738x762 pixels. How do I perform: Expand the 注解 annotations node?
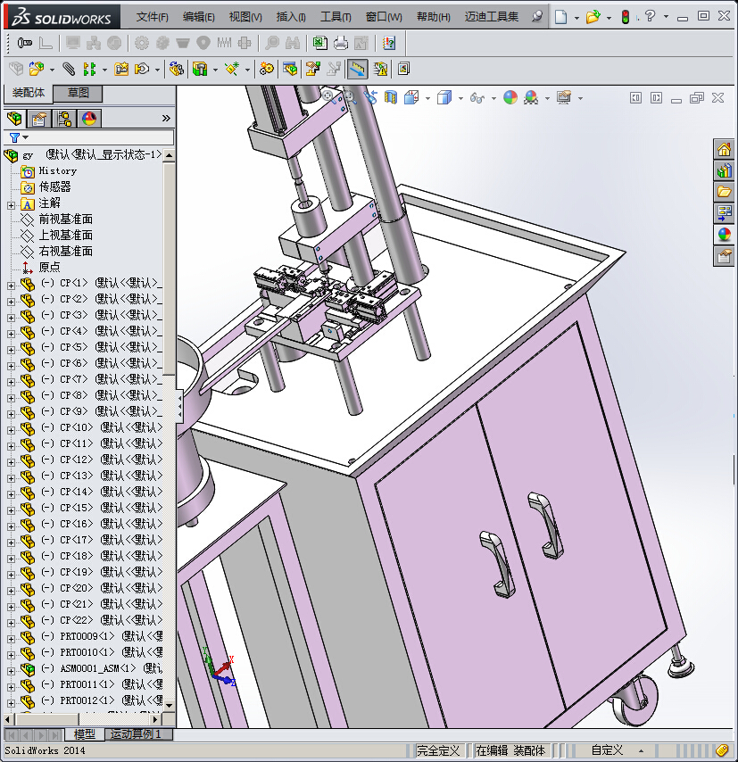(12, 205)
